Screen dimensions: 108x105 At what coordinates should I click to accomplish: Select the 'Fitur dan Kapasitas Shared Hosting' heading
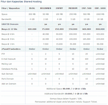click(x=21, y=2)
